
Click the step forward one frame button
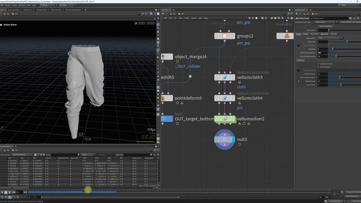pos(14,192)
